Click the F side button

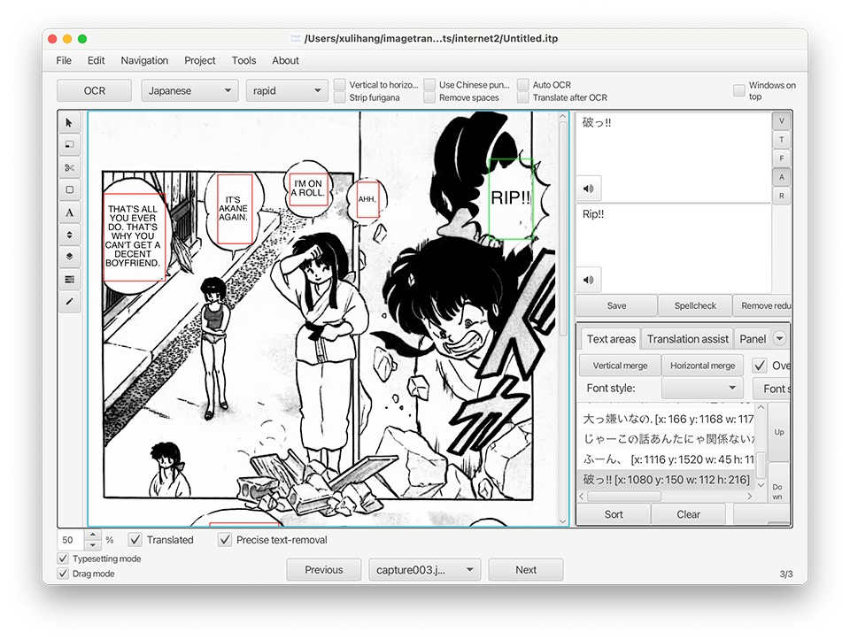click(781, 158)
